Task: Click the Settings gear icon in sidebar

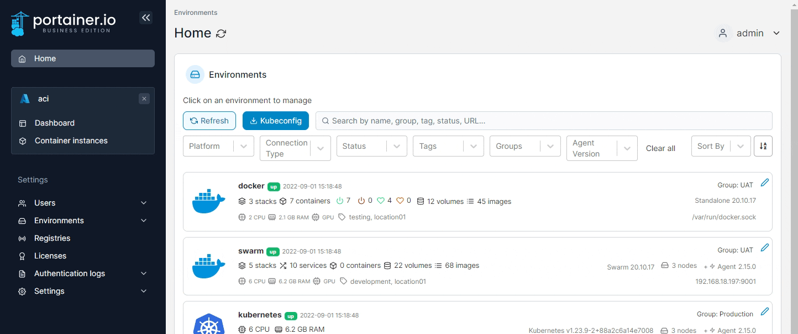Action: [x=22, y=291]
